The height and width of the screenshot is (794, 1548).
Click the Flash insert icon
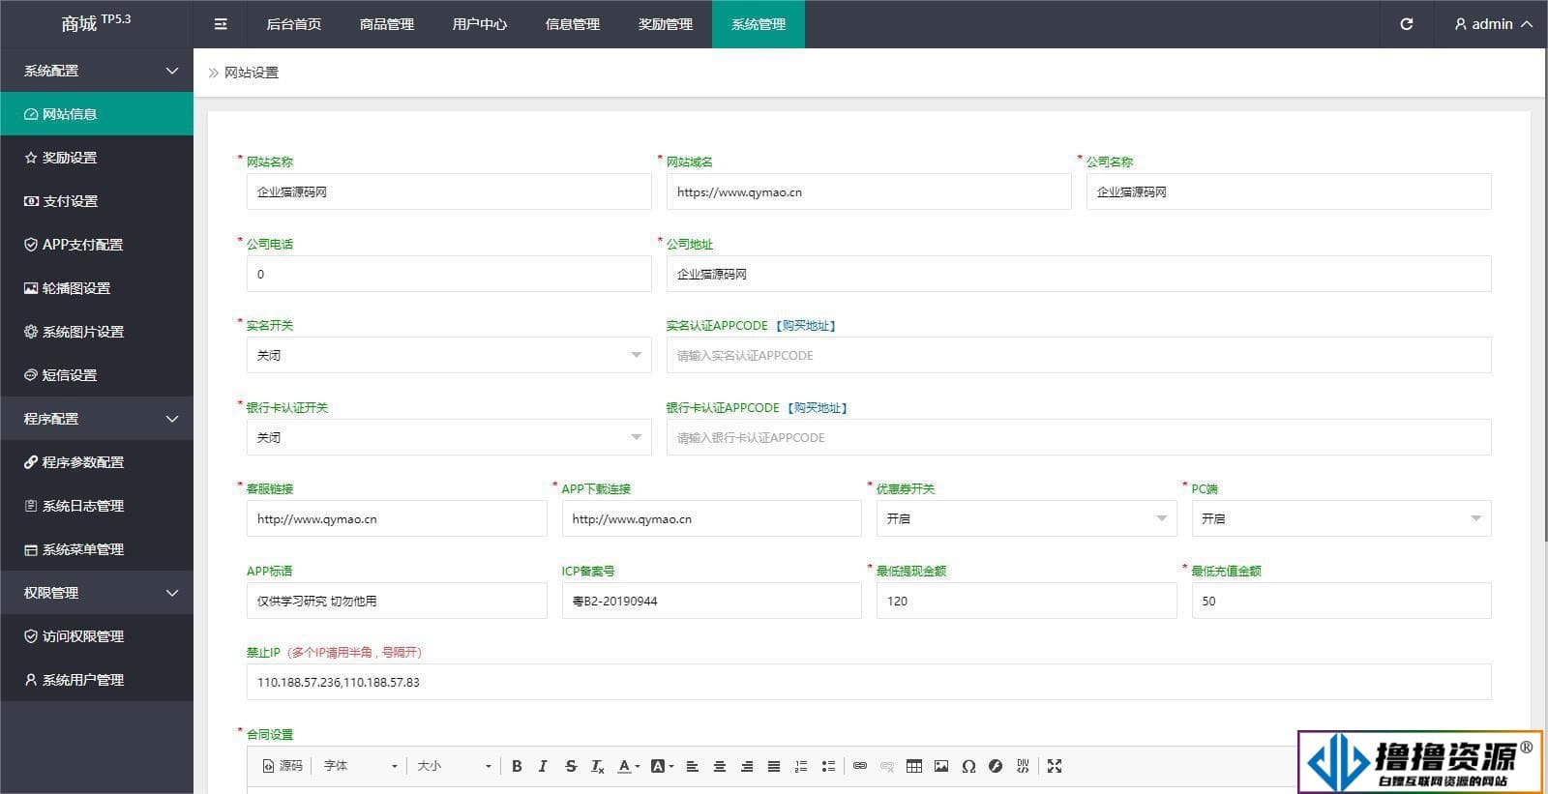[x=996, y=766]
